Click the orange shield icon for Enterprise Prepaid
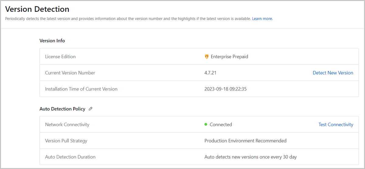The image size is (365, 169). (x=207, y=57)
